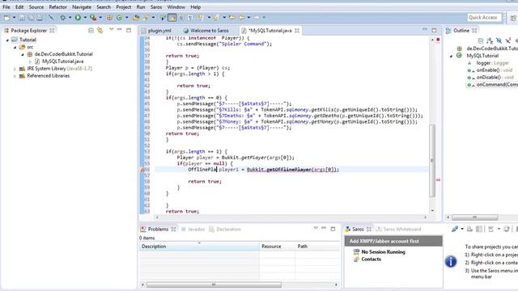Expand the Referenced Libraries node
Image resolution: width=518 pixels, height=291 pixels.
click(15, 76)
